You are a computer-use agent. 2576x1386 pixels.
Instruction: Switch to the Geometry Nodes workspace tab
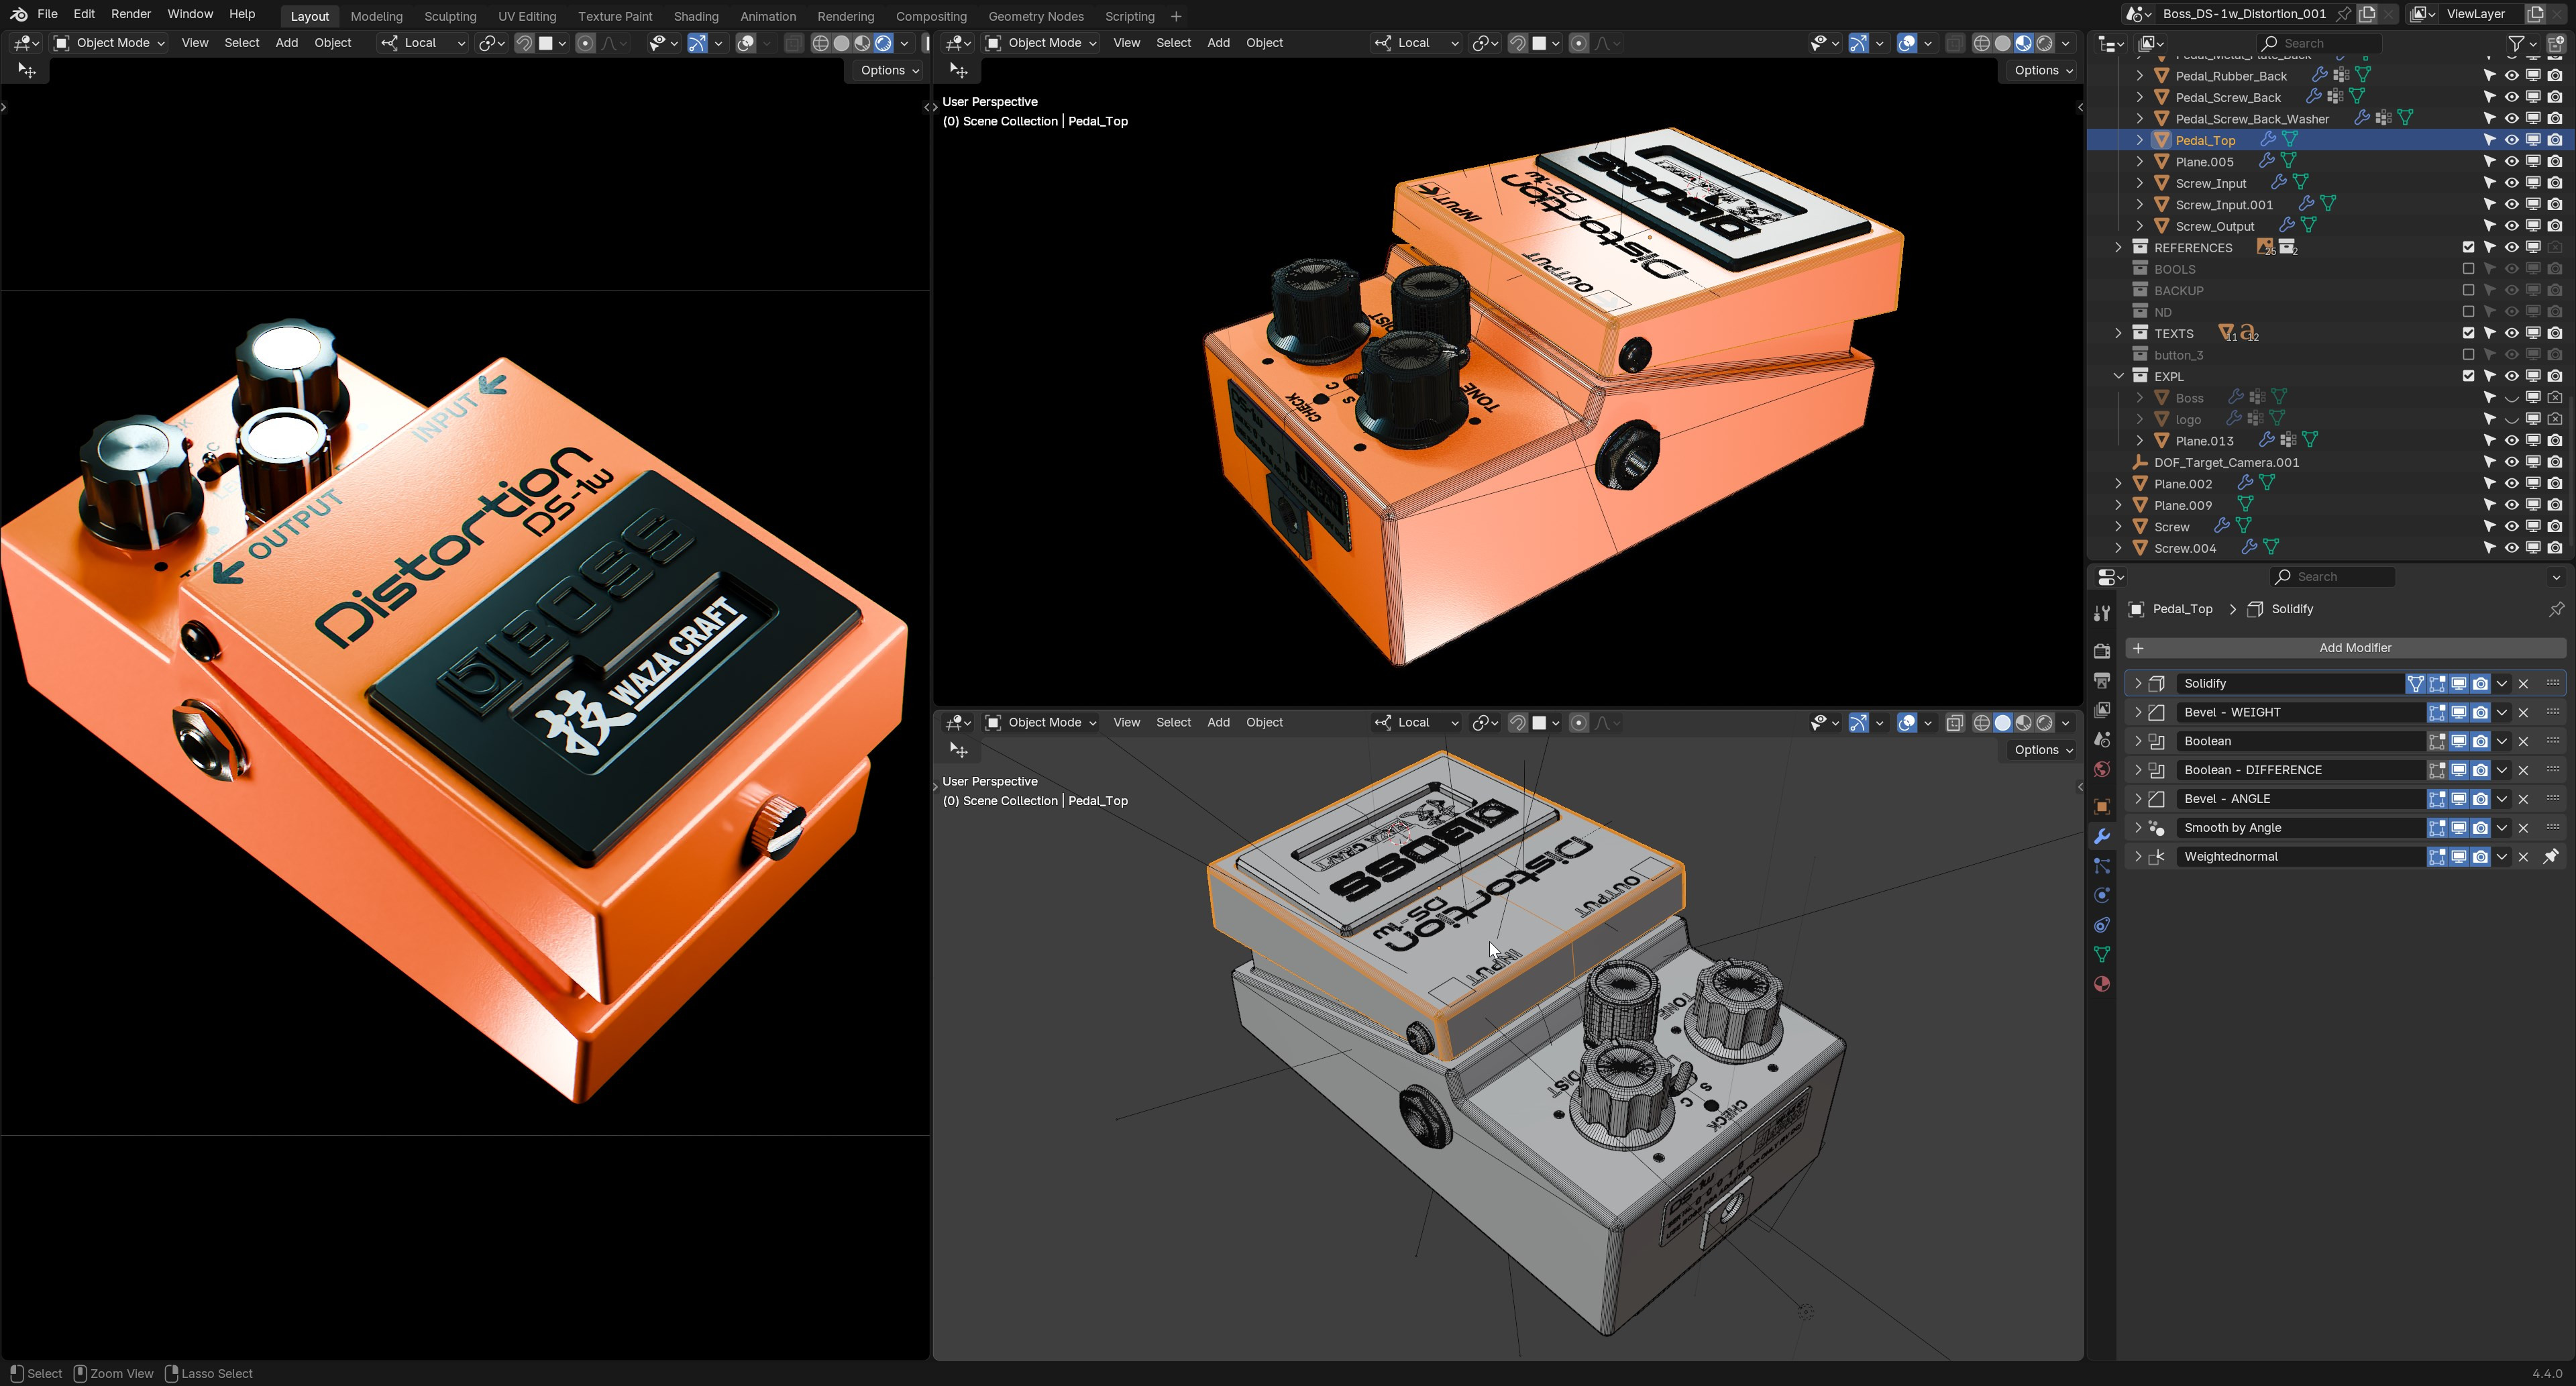tap(1036, 16)
